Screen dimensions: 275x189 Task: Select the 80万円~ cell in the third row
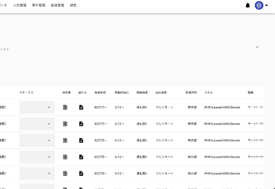[101, 140]
